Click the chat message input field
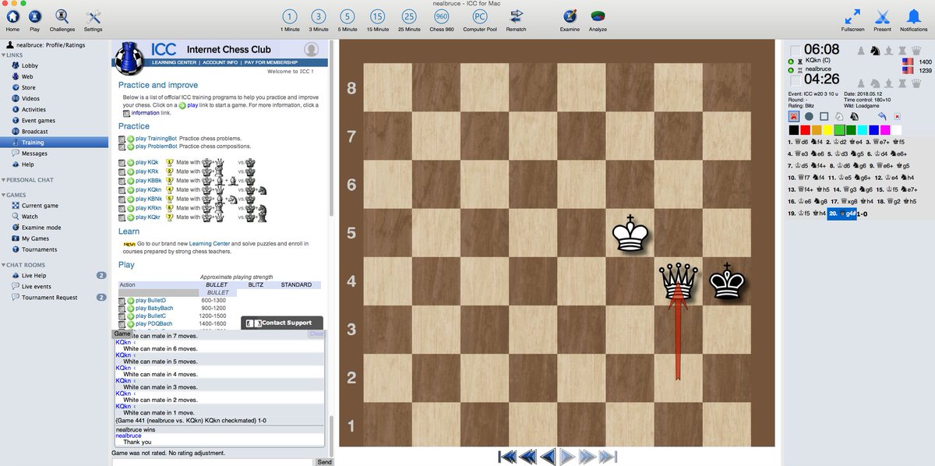Screen dimensions: 935x466 pyautogui.click(x=213, y=462)
